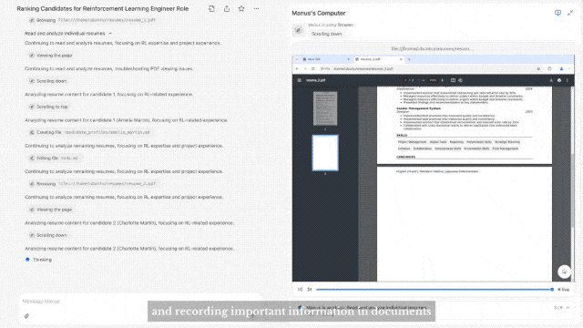Viewport: 583px width, 328px height.
Task: Click the PDF fit to page icon
Action: coord(453,80)
